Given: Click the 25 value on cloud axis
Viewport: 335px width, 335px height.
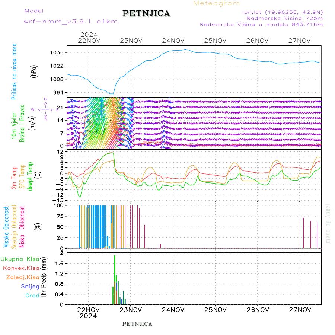Looking at the screenshot, I should (60, 237).
